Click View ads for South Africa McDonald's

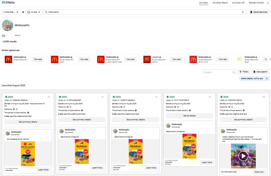(223, 59)
